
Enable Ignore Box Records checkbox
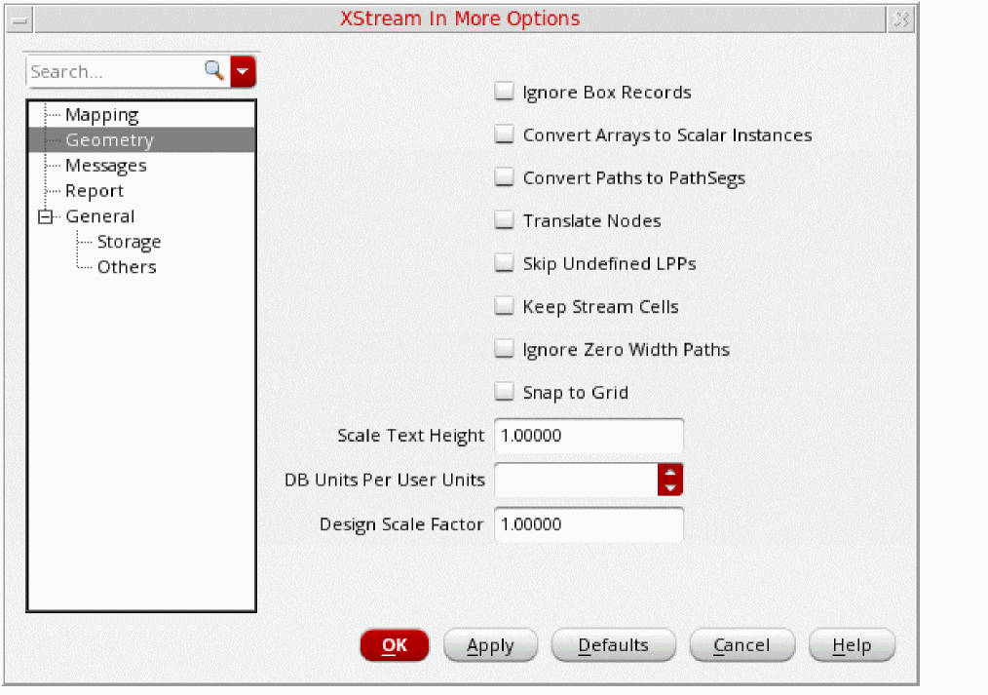504,93
